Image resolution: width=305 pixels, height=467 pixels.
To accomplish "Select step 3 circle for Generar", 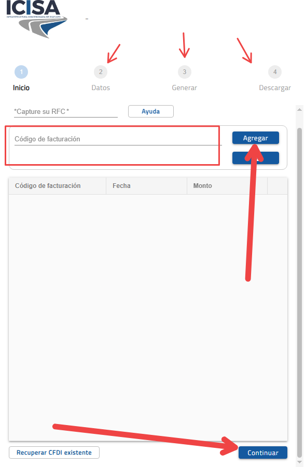I will tap(185, 72).
